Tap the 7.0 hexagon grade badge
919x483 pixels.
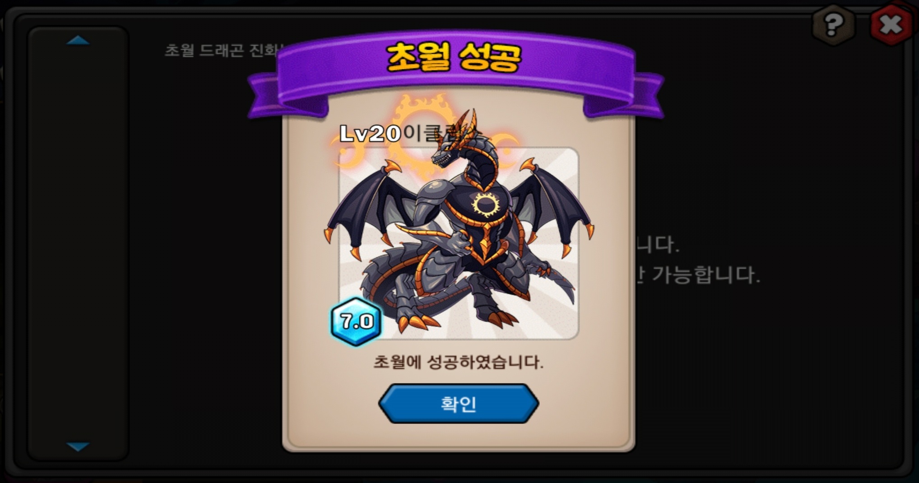tap(357, 321)
